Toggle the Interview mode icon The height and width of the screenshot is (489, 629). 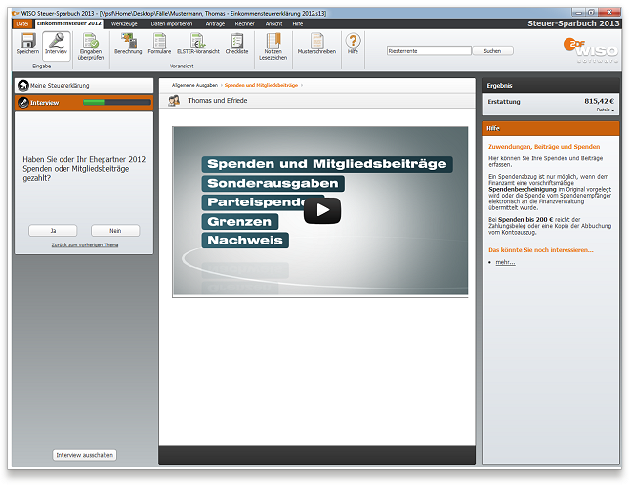click(x=57, y=44)
